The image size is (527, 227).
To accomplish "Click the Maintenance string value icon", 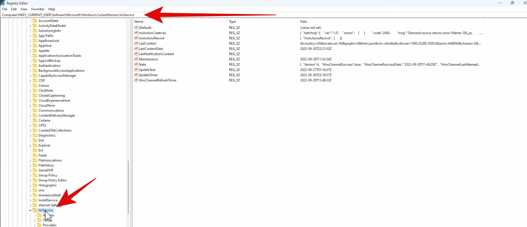I will [x=136, y=59].
